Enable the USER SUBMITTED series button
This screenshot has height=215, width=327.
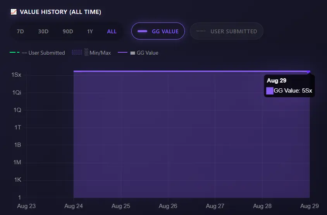[x=227, y=31]
